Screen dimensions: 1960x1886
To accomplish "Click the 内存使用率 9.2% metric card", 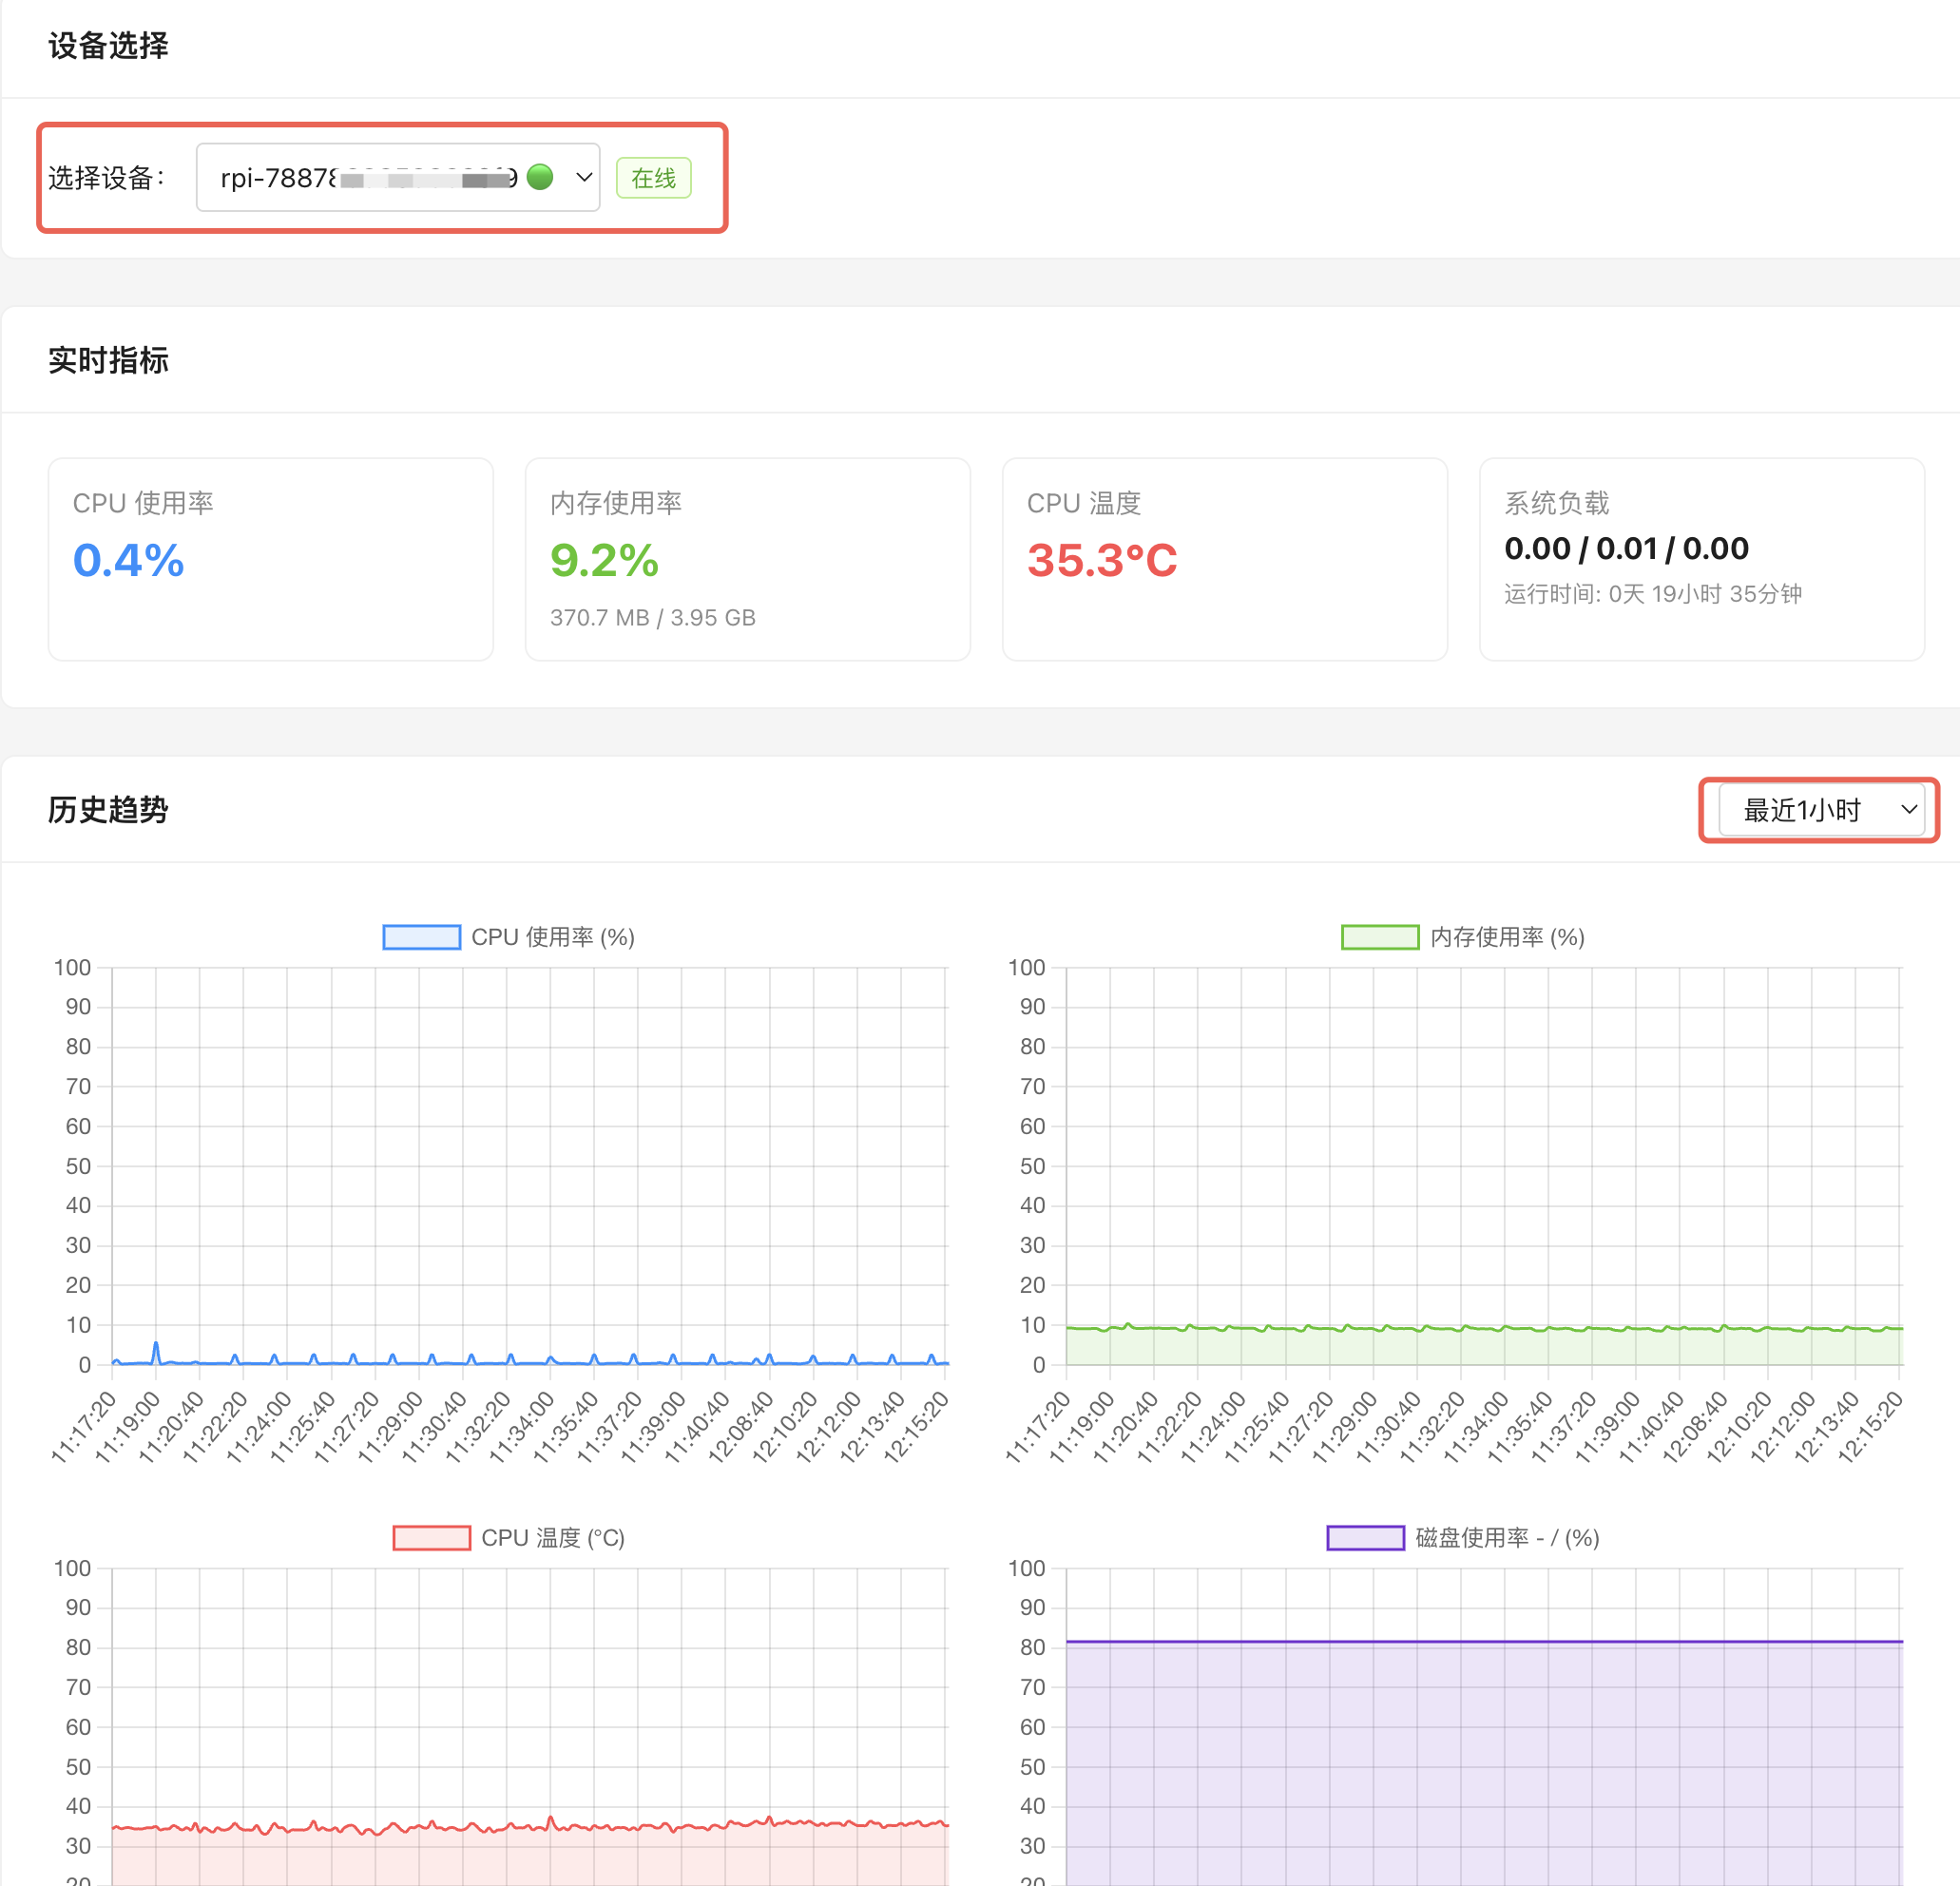I will [747, 559].
